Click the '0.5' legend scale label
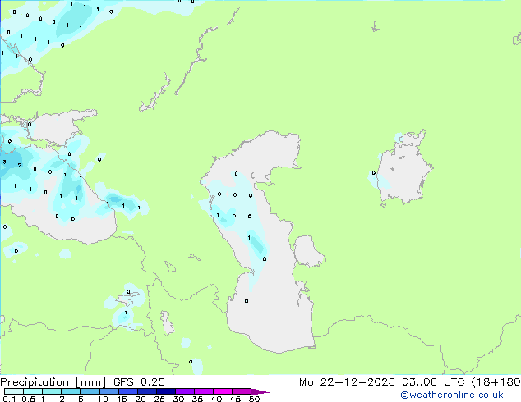The image size is (521, 402). pyautogui.click(x=29, y=399)
